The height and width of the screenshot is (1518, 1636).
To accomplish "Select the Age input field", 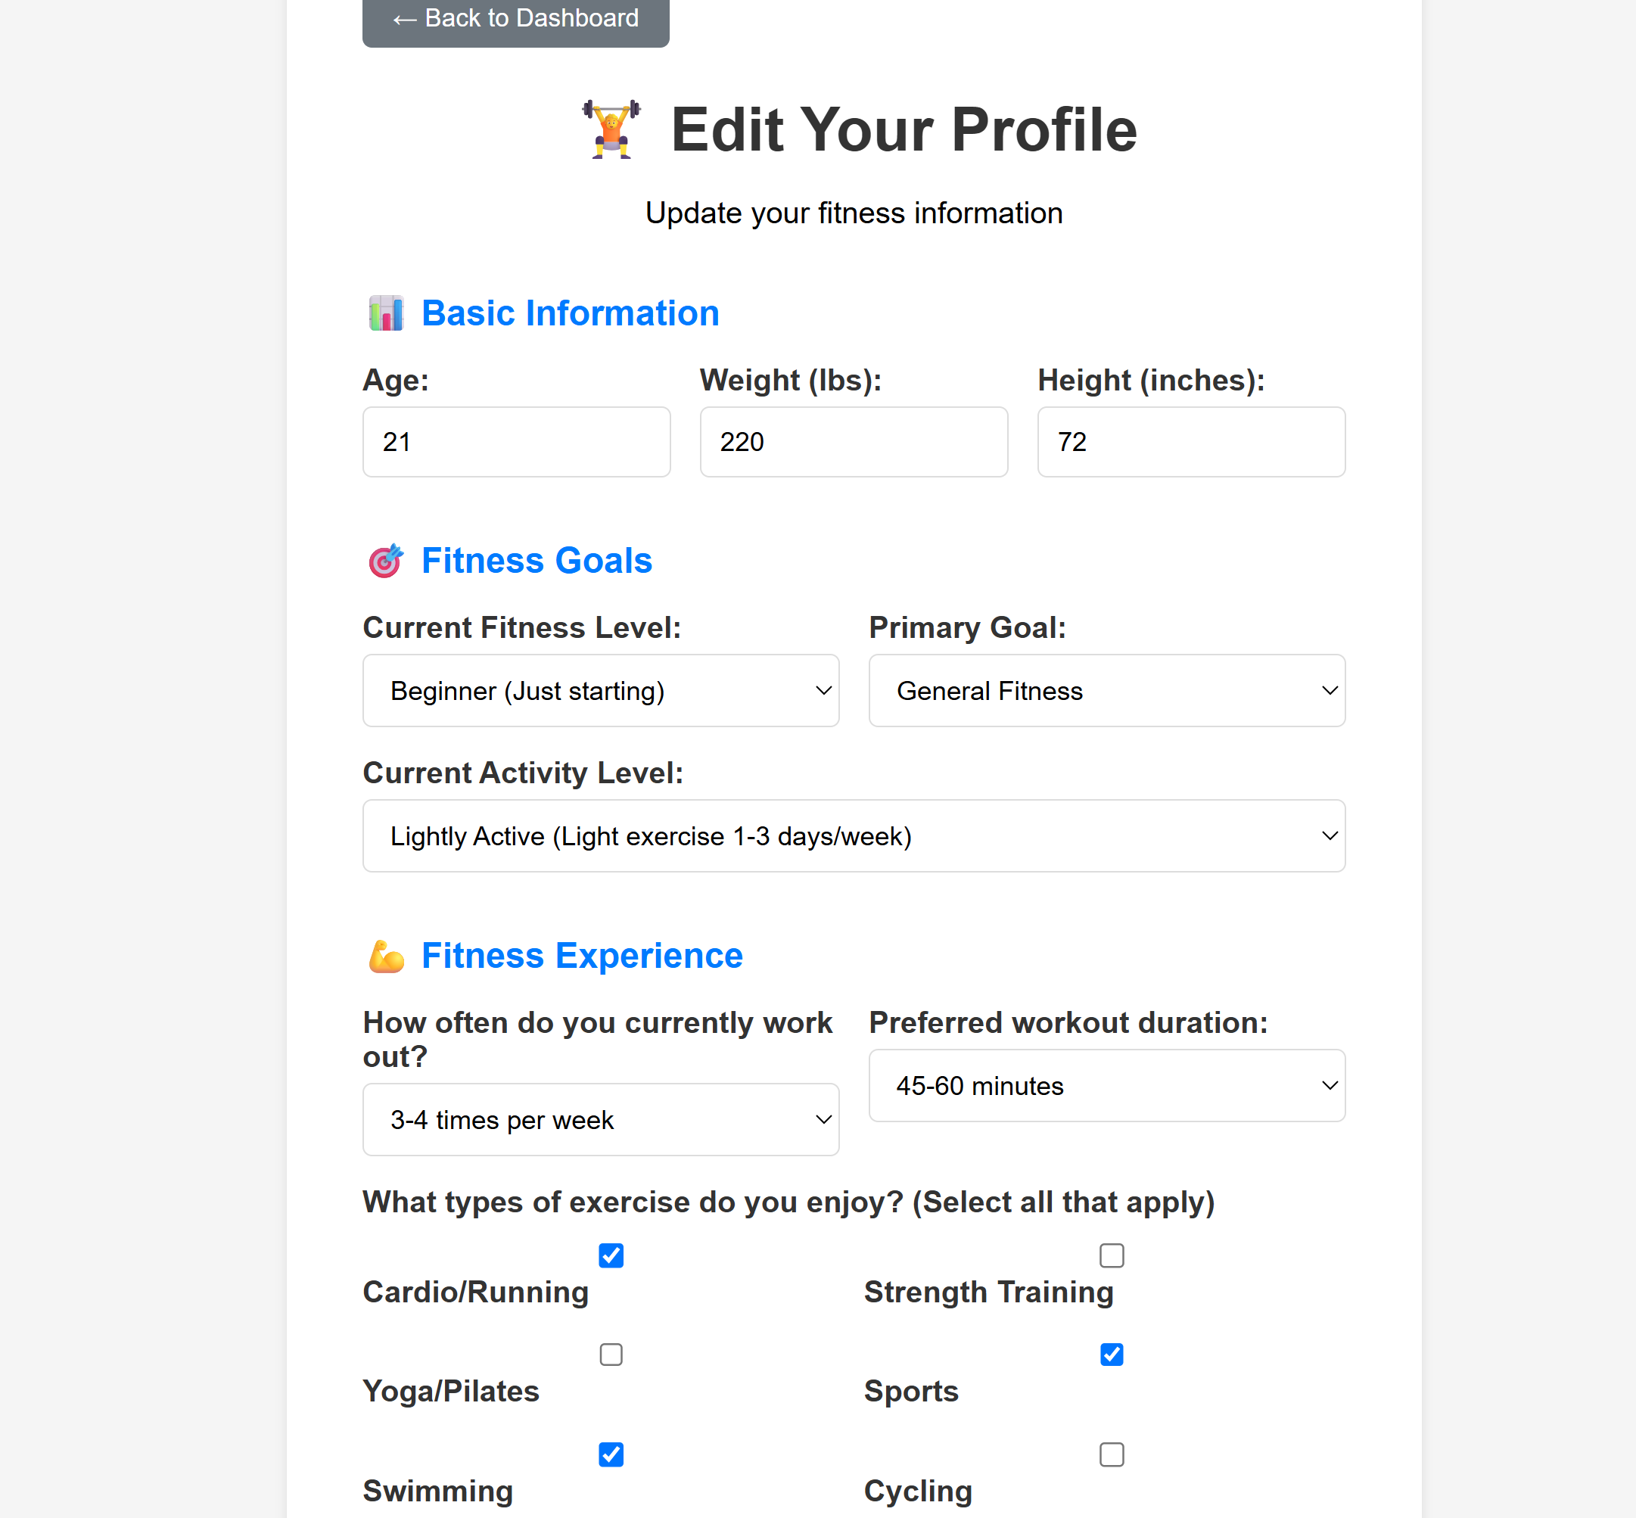I will point(516,442).
